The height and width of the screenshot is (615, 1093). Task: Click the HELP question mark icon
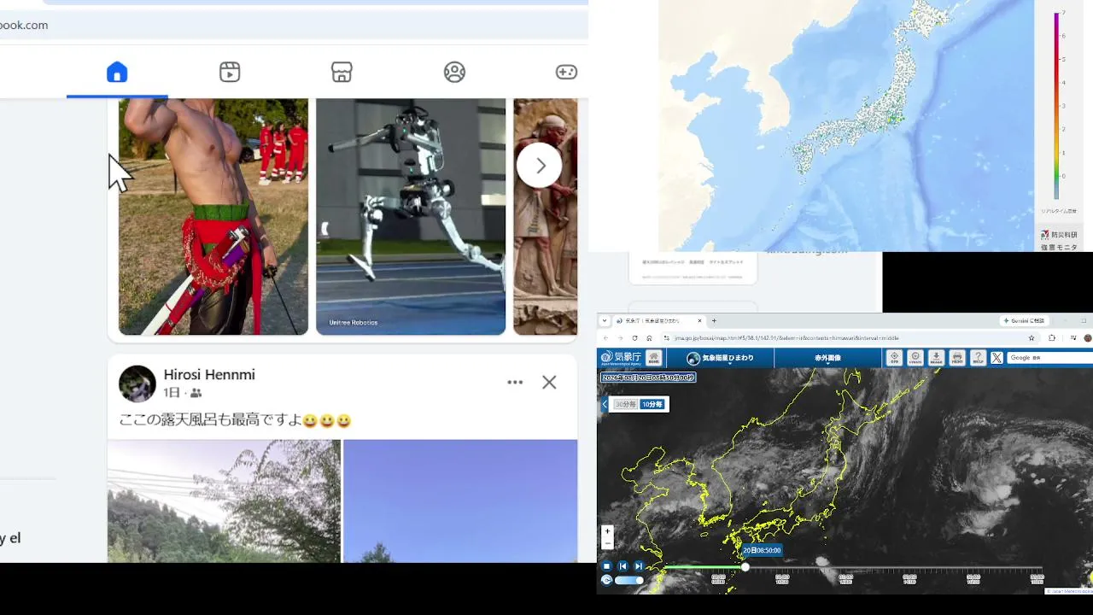(978, 358)
